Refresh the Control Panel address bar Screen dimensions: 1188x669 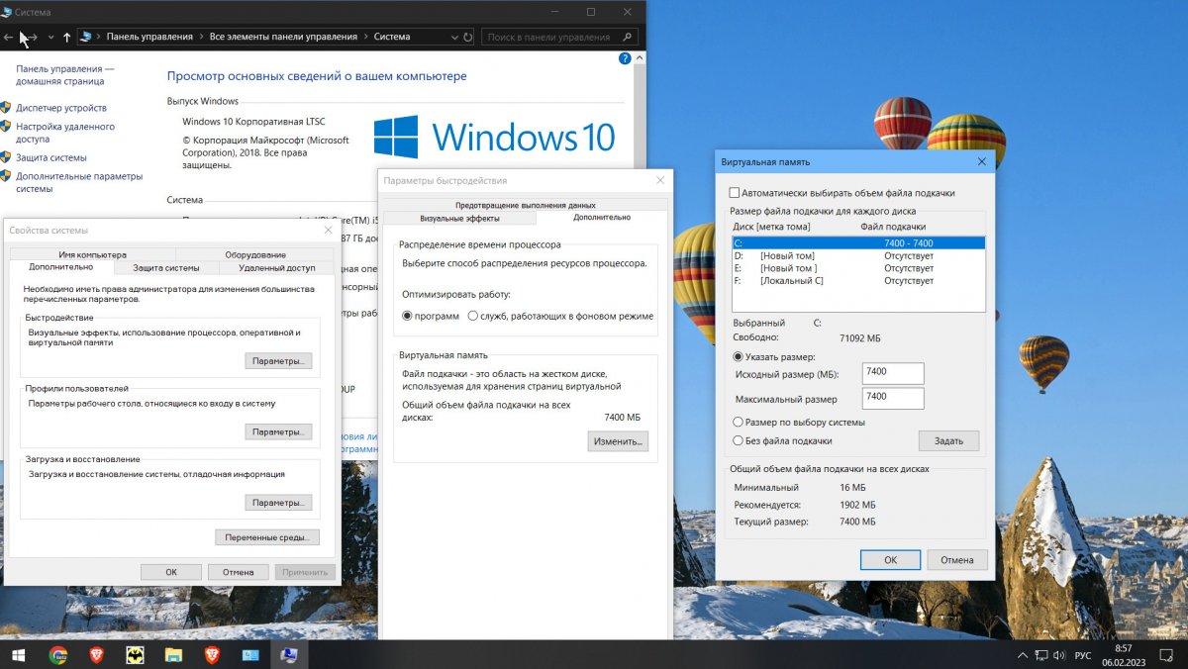click(467, 38)
